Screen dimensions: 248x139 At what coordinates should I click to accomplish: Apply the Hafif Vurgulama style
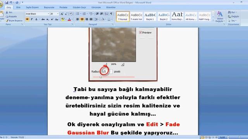205,16
